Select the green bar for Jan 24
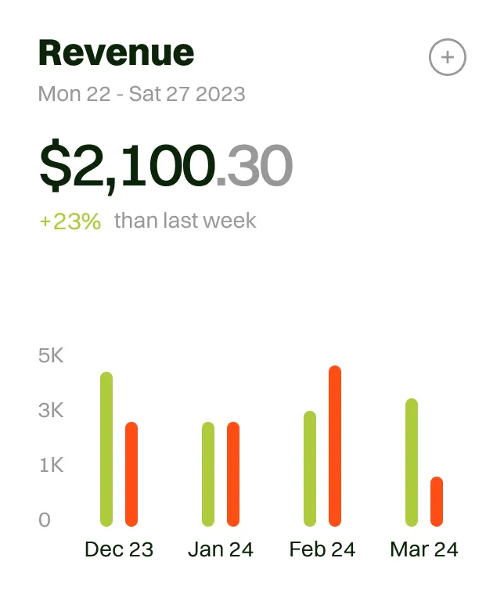 coord(208,474)
